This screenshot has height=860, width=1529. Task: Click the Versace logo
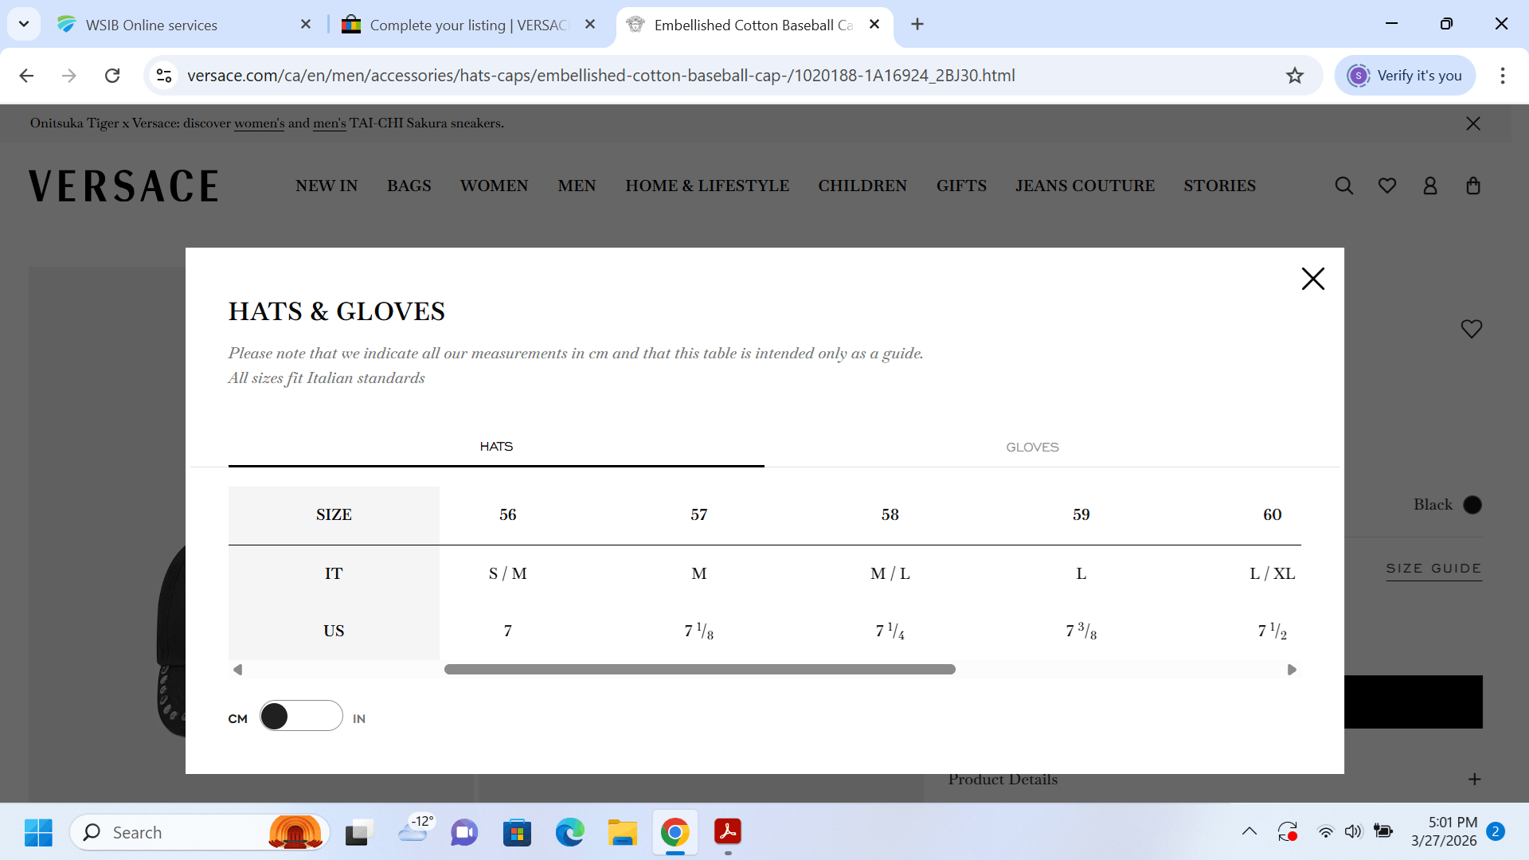(123, 186)
